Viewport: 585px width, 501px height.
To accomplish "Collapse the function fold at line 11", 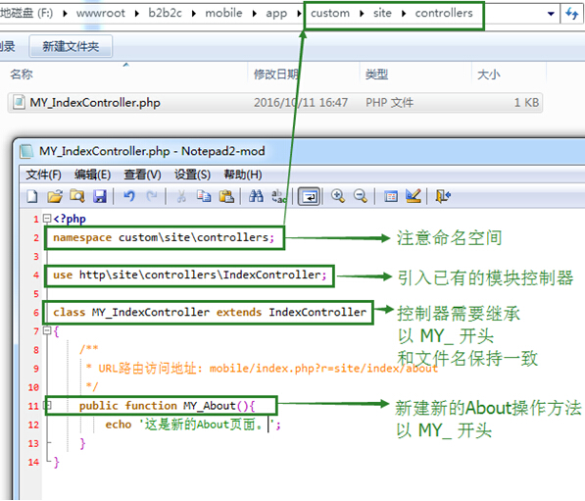I will point(47,405).
